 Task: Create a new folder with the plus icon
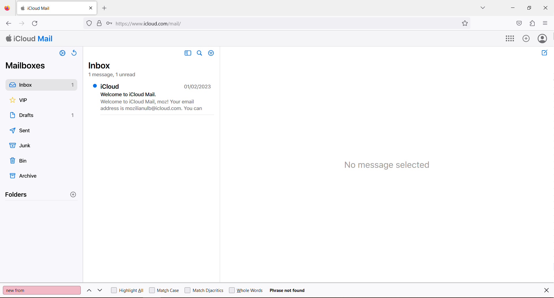point(73,194)
